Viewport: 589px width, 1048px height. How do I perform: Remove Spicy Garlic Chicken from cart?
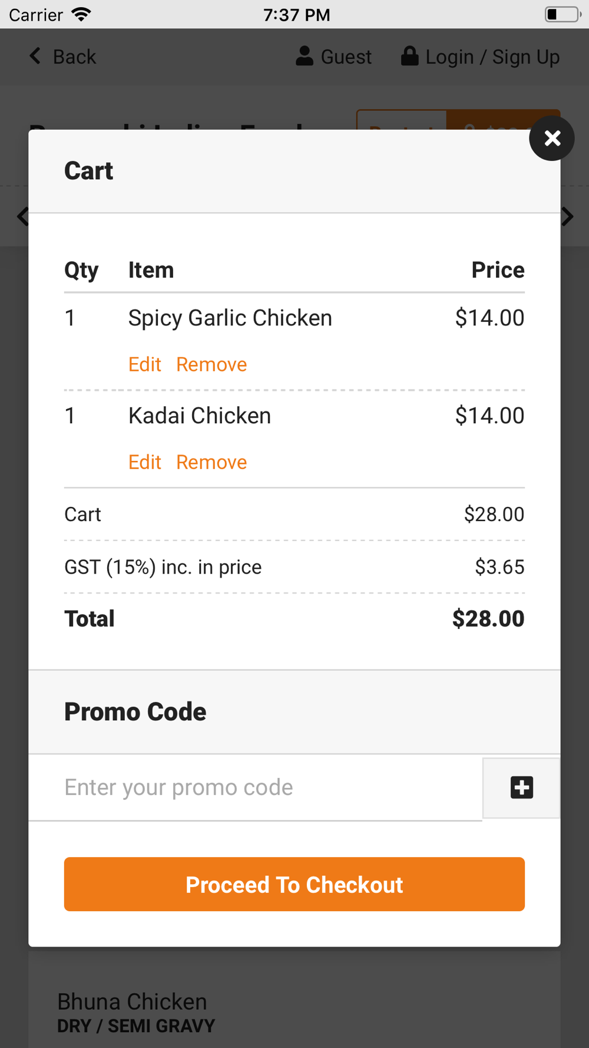point(211,365)
